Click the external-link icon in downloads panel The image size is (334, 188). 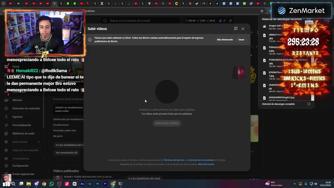(309, 104)
